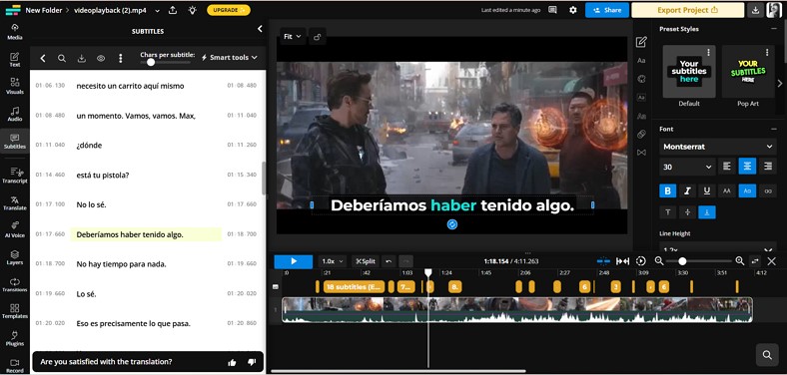Image resolution: width=787 pixels, height=375 pixels.
Task: Undo the last action
Action: tap(388, 261)
